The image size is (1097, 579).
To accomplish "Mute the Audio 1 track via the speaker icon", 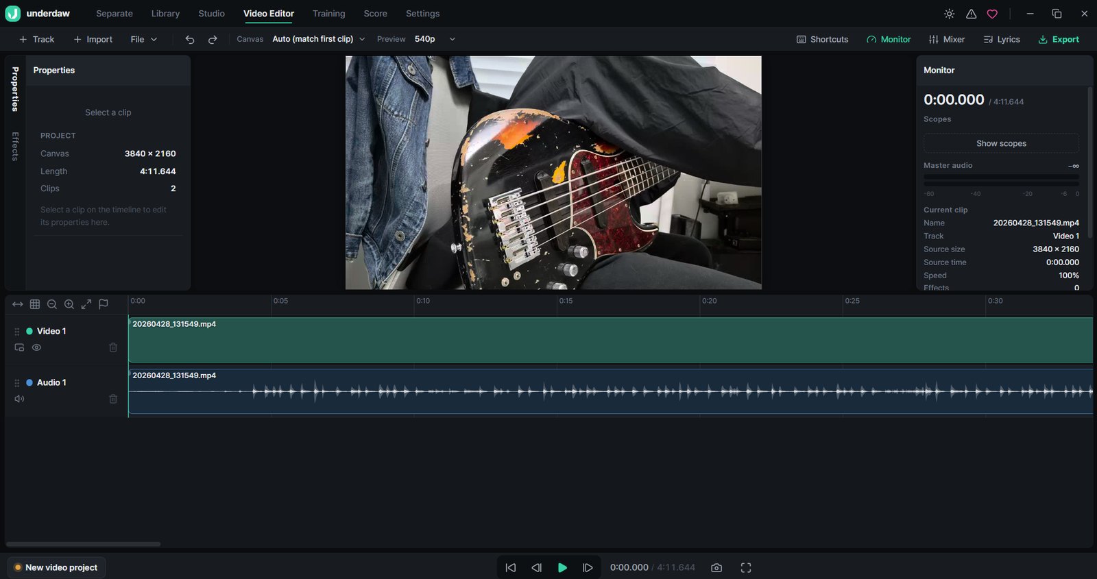I will (19, 399).
